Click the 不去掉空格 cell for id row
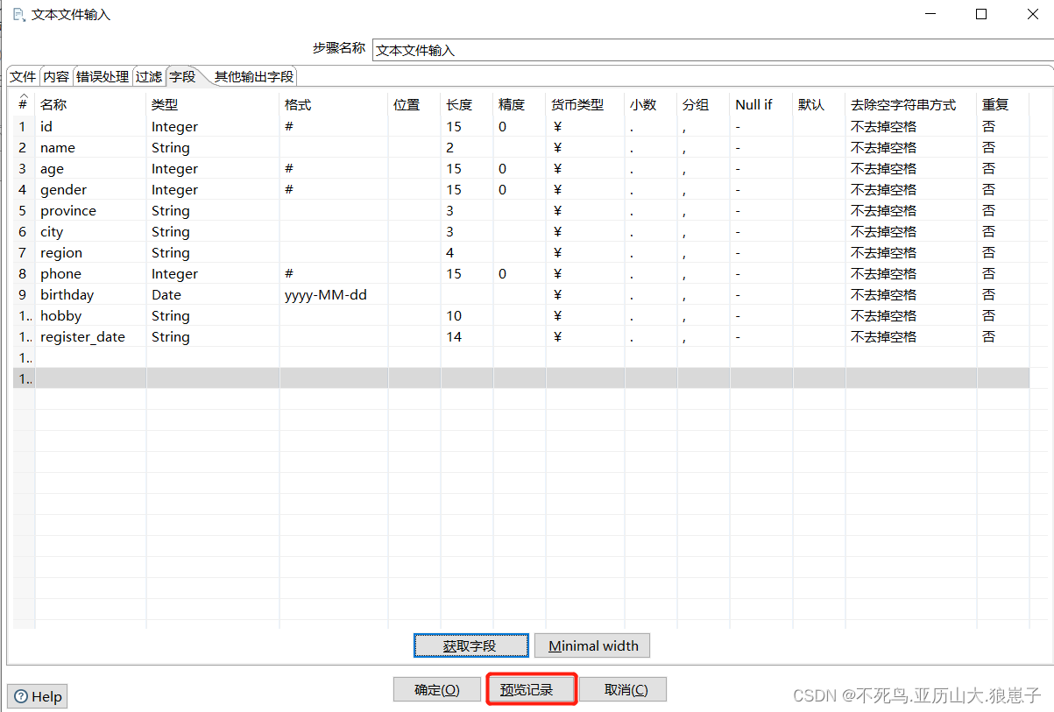 (911, 126)
